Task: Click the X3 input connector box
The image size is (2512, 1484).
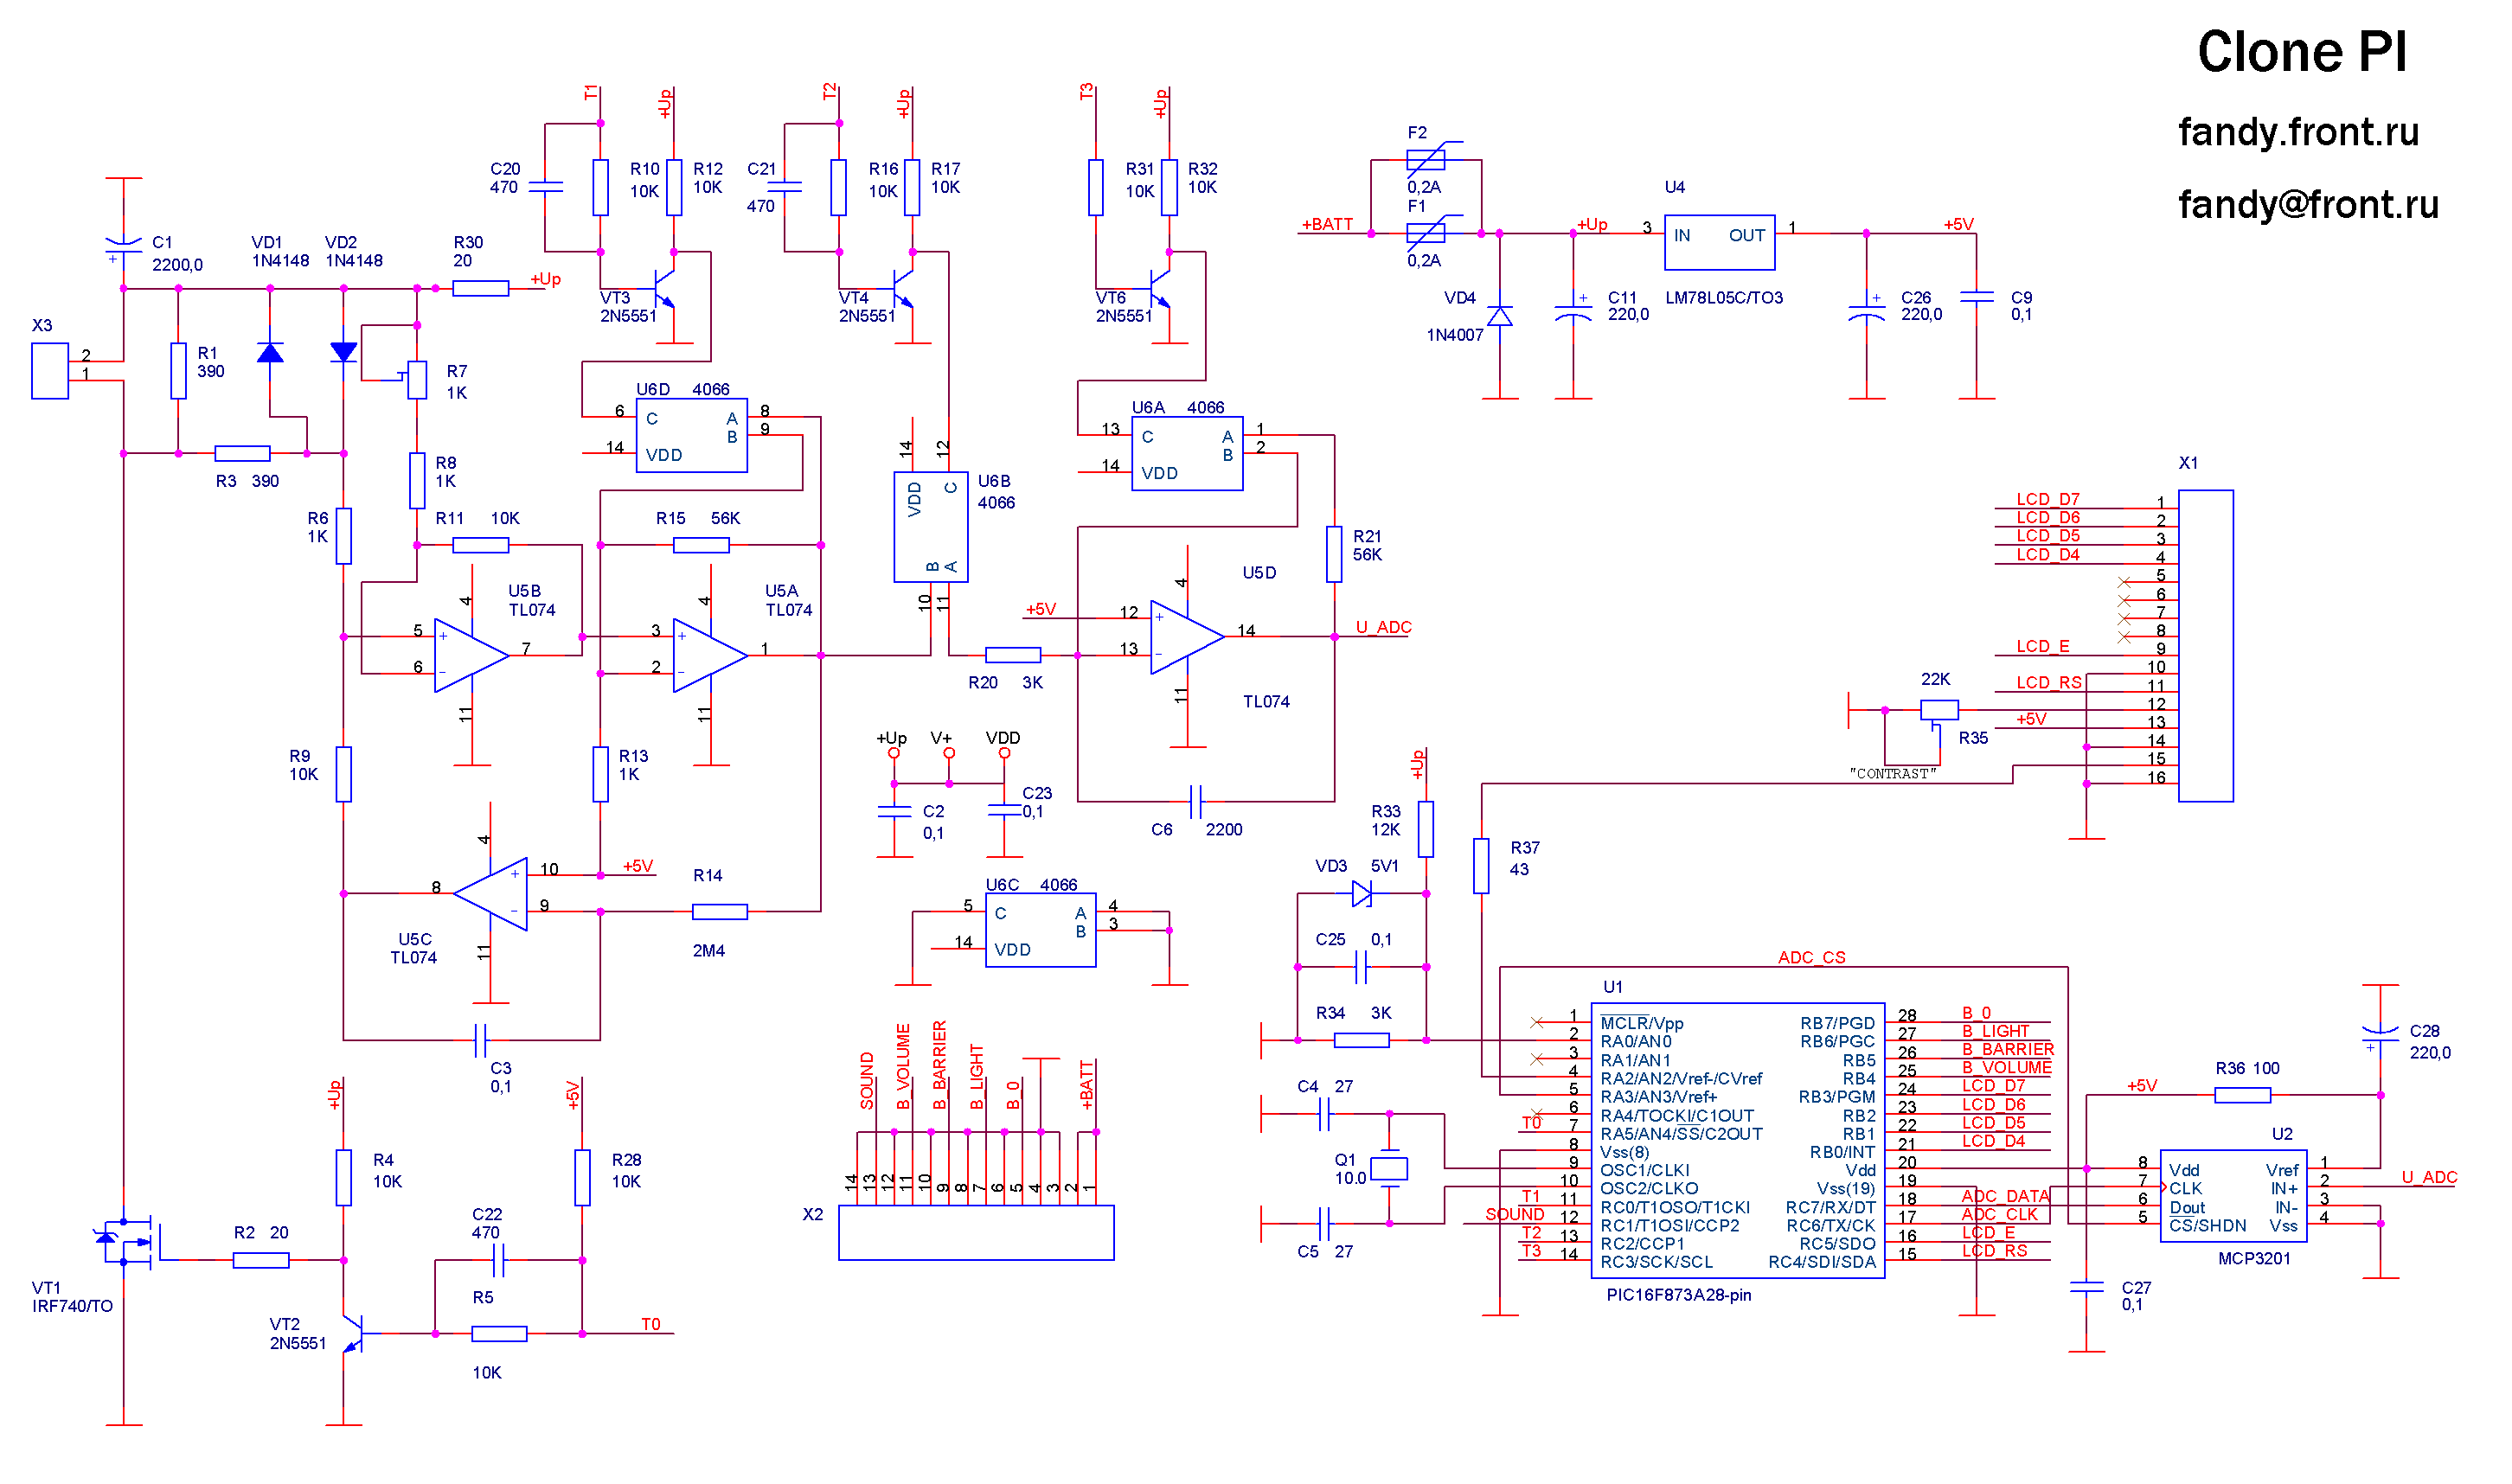Action: [50, 371]
